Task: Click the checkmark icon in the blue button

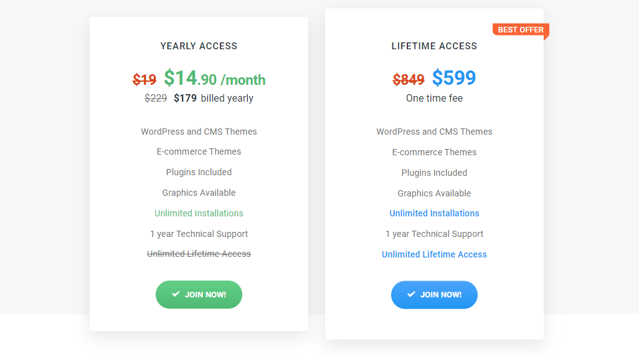Action: 411,294
